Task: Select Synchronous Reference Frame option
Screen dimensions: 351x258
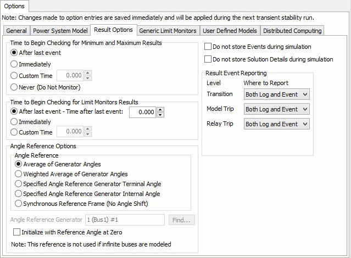Action: (x=19, y=204)
